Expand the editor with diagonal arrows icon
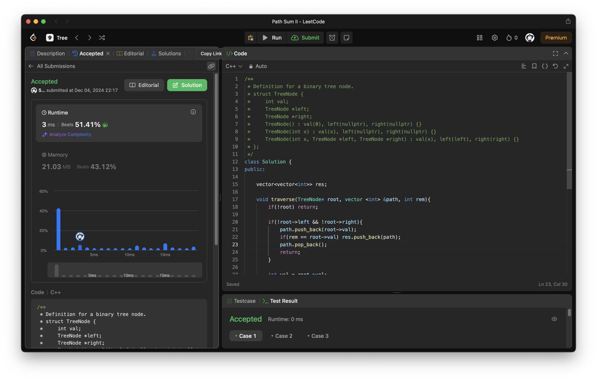 [566, 66]
